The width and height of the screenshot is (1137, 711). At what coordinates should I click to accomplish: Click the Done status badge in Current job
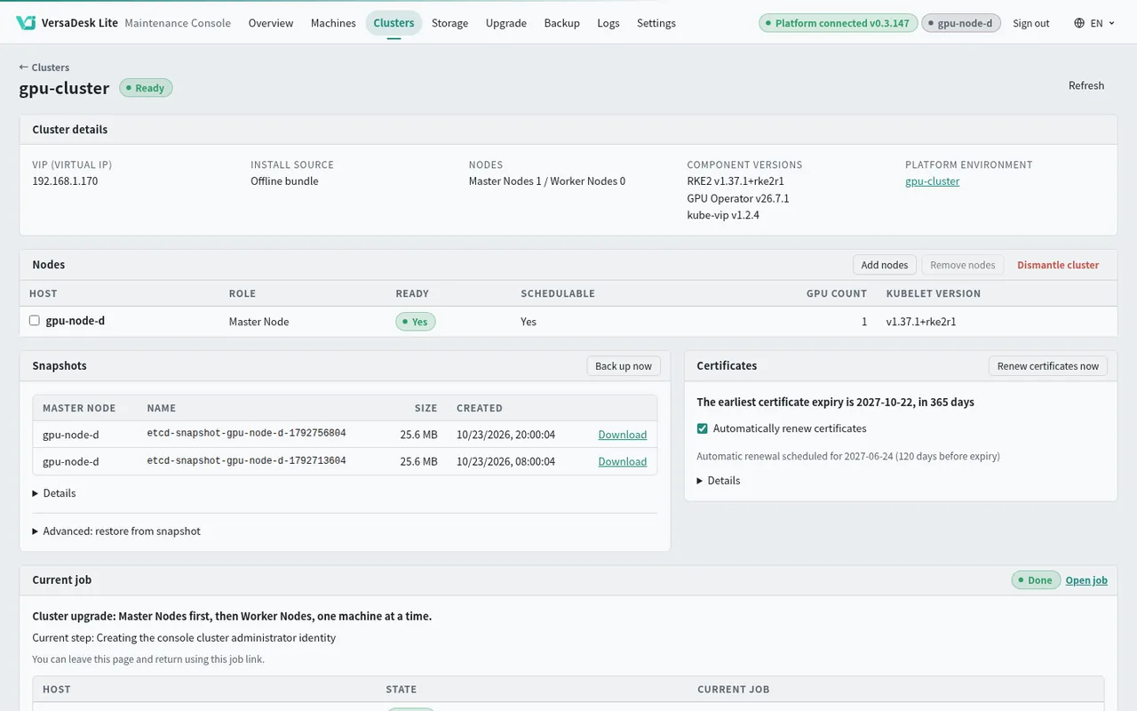(x=1036, y=580)
